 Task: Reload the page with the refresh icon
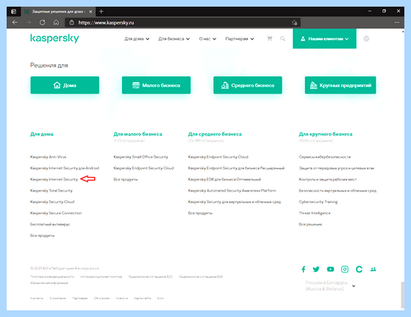[42, 23]
